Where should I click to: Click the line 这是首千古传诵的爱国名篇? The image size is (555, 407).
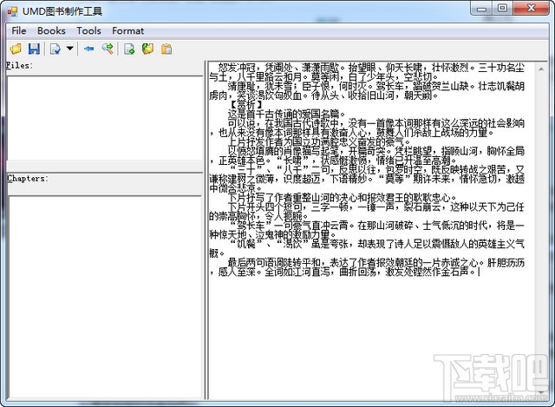pyautogui.click(x=286, y=114)
